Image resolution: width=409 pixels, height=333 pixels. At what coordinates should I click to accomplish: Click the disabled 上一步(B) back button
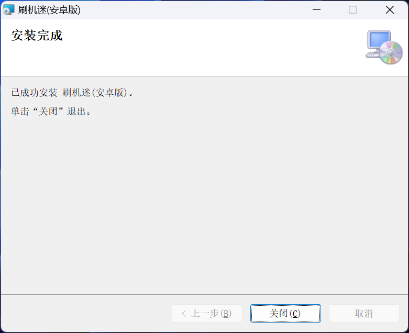207,313
